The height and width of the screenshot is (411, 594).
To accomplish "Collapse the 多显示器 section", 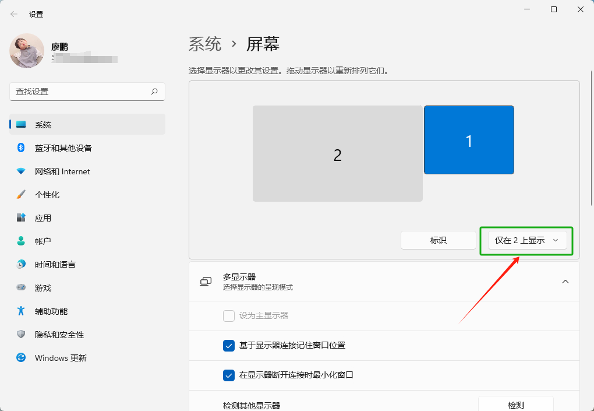I will [x=565, y=281].
